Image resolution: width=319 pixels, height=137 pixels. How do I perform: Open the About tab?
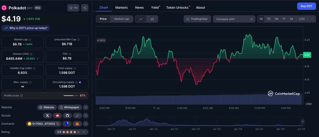click(x=200, y=7)
